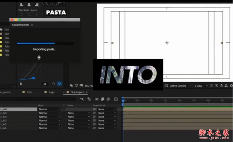Click the toggle transparency grid icon in viewer

click(166, 86)
